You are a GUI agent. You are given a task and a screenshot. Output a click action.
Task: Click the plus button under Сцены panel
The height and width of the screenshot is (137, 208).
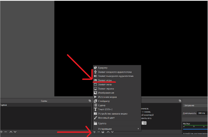[x=2, y=132]
